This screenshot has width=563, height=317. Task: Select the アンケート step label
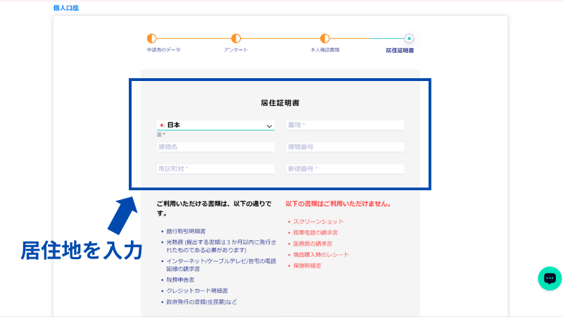pyautogui.click(x=236, y=50)
